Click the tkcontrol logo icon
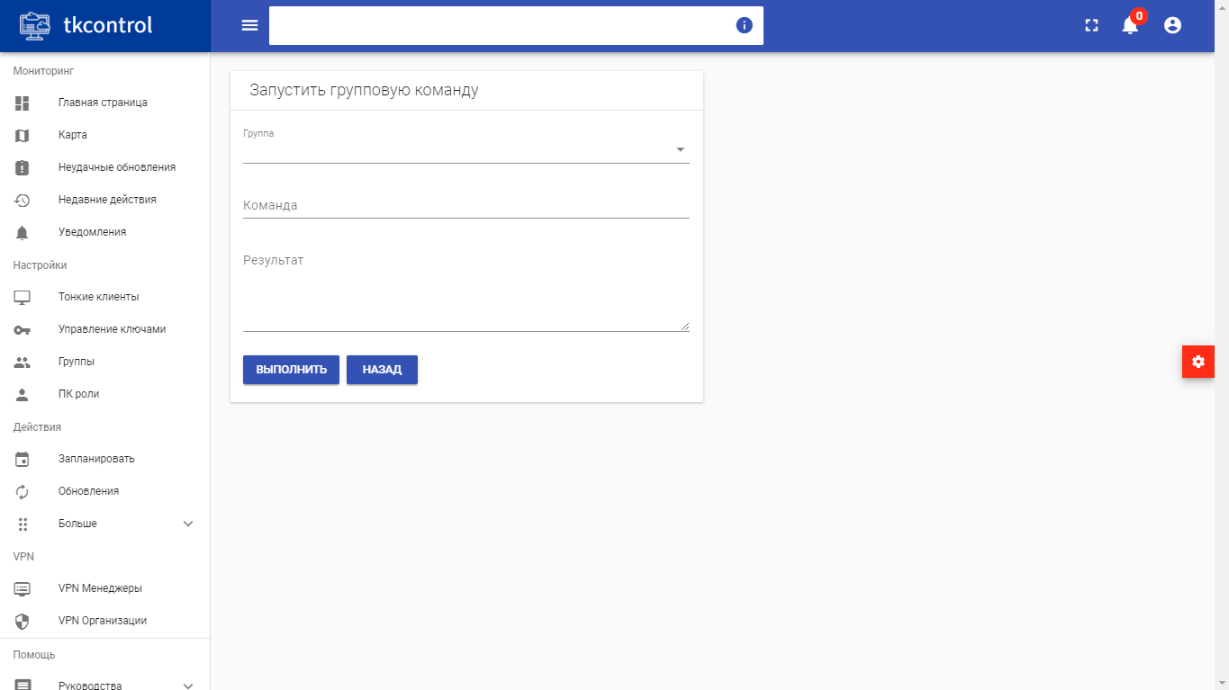The image size is (1229, 690). tap(35, 25)
